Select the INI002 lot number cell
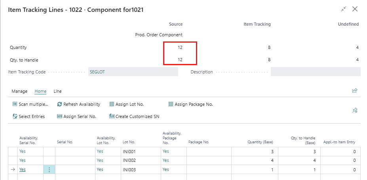 [141, 161]
